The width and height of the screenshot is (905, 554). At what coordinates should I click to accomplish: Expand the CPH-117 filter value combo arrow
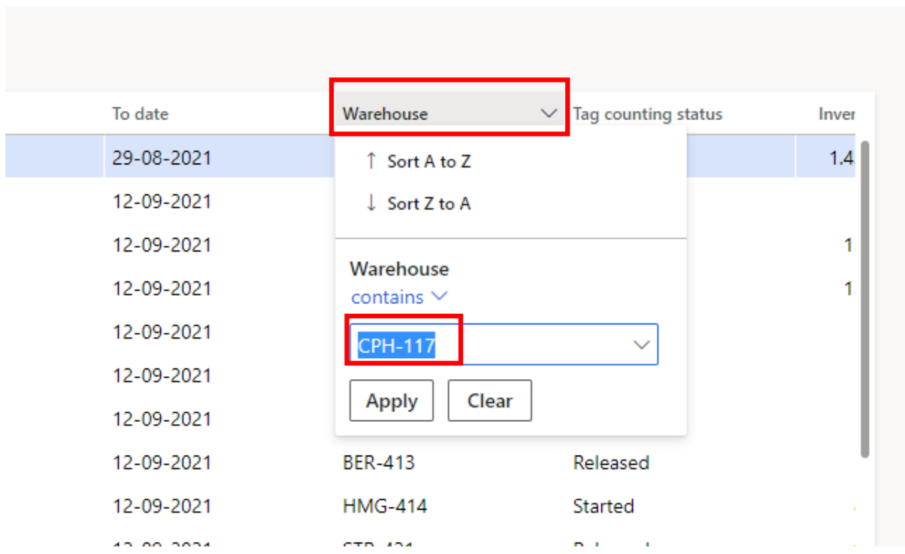pos(641,345)
